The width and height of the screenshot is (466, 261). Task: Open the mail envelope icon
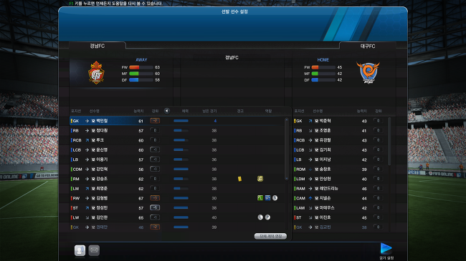[94, 250]
